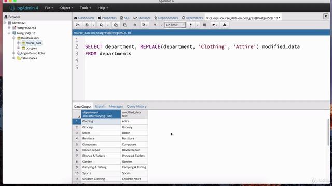Screen dimensions: 332x186
Task: Expand the postgres database node
Action: coord(19,48)
